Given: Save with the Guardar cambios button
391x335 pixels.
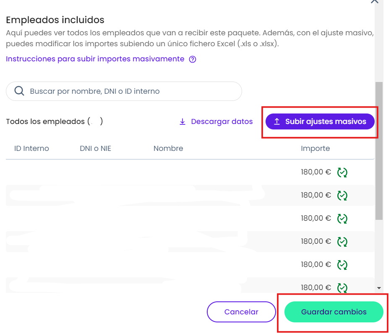Looking at the screenshot, I should pyautogui.click(x=334, y=312).
